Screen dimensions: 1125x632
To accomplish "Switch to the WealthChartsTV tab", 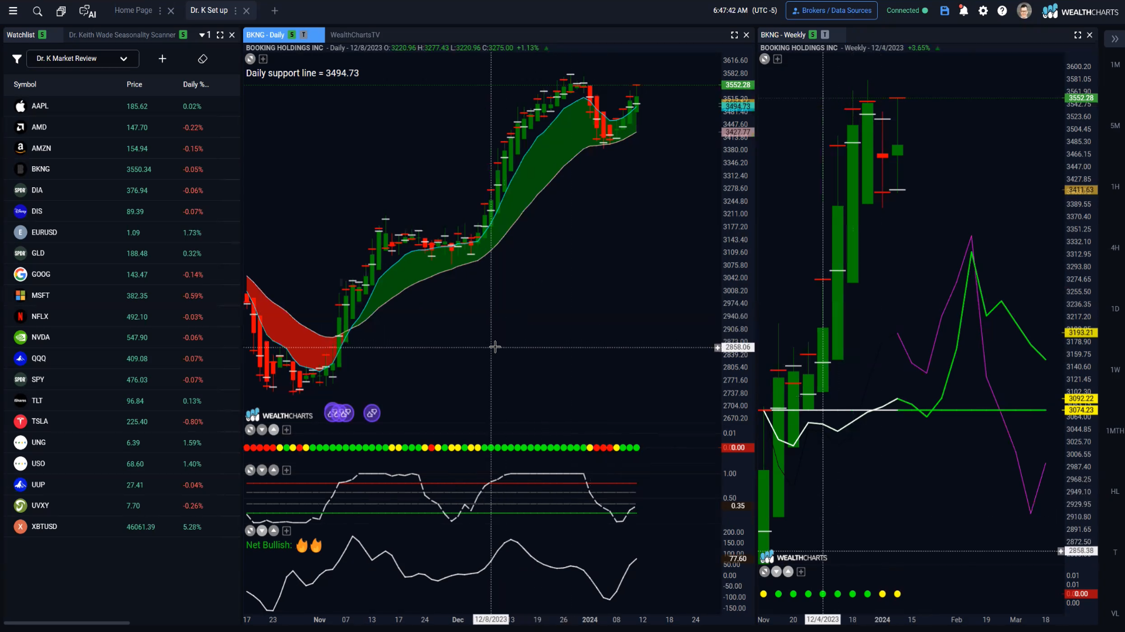I will (x=355, y=35).
